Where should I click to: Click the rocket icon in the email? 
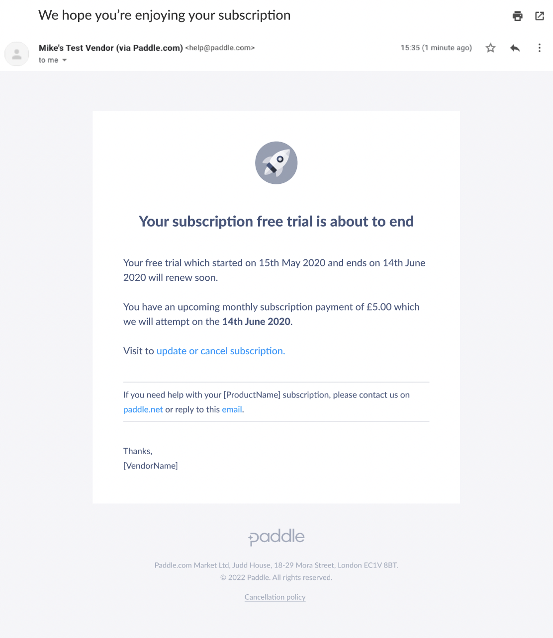276,163
